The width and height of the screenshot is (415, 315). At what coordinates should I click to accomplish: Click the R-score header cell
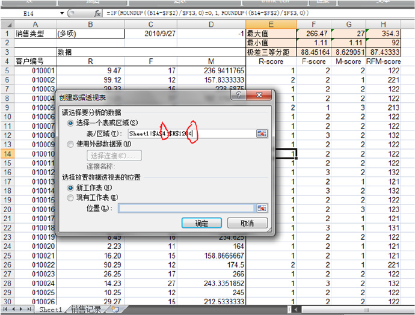click(x=271, y=61)
